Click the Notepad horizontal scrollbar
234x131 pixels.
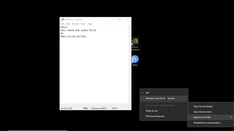(x=94, y=105)
